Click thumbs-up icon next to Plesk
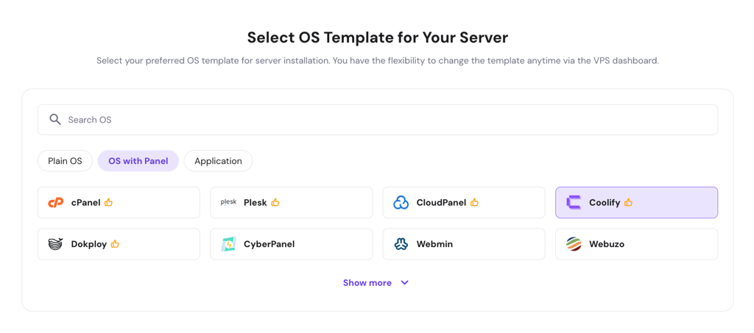 click(x=275, y=202)
